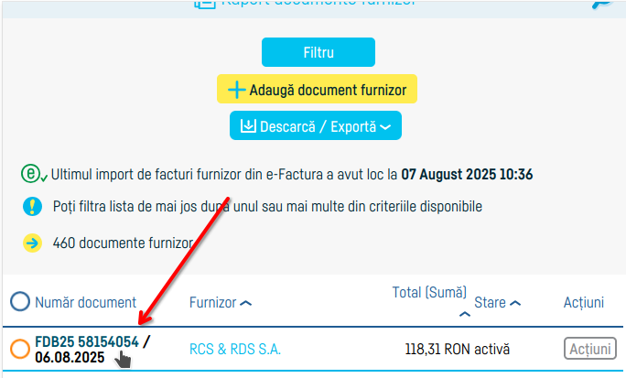The image size is (626, 378).
Task: Click the plus icon on Adaugă document furnizor
Action: [237, 90]
